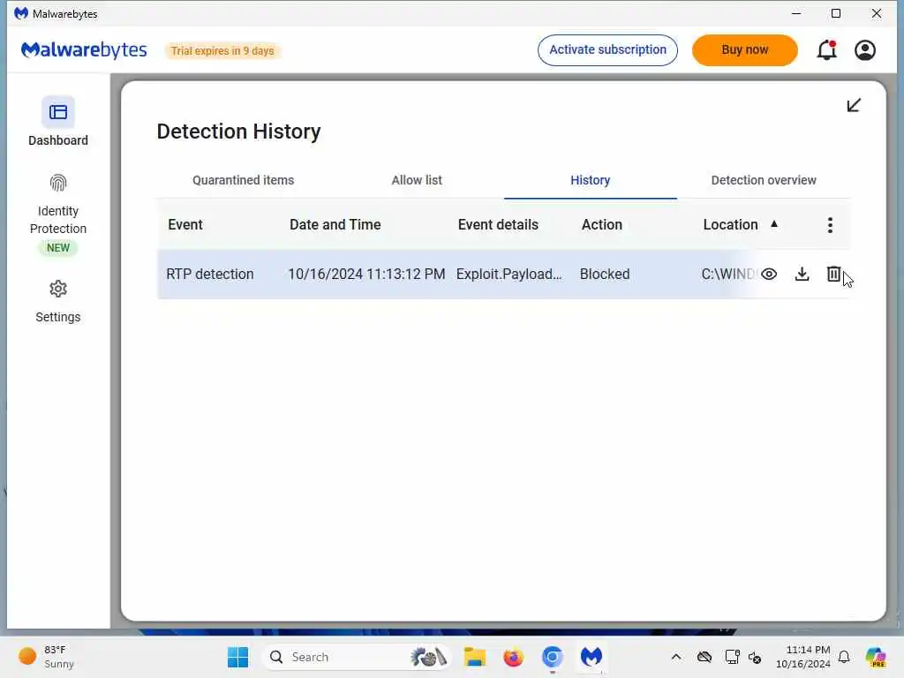This screenshot has height=678, width=904.
Task: Select the History tab
Action: point(590,180)
